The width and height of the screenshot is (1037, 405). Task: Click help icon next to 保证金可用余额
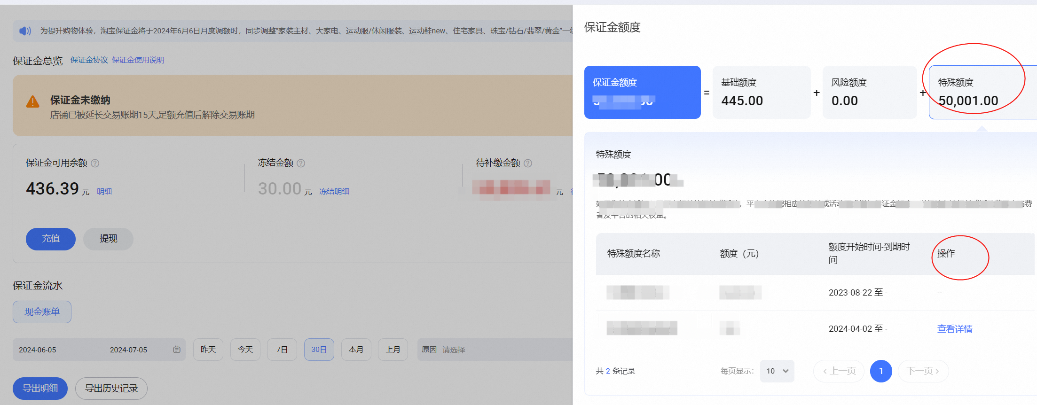click(95, 163)
